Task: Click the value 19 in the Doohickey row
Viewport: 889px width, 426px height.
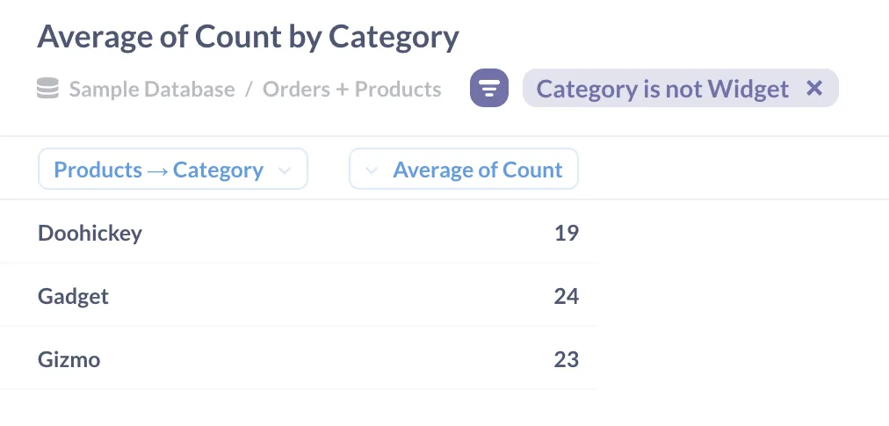Action: [566, 233]
